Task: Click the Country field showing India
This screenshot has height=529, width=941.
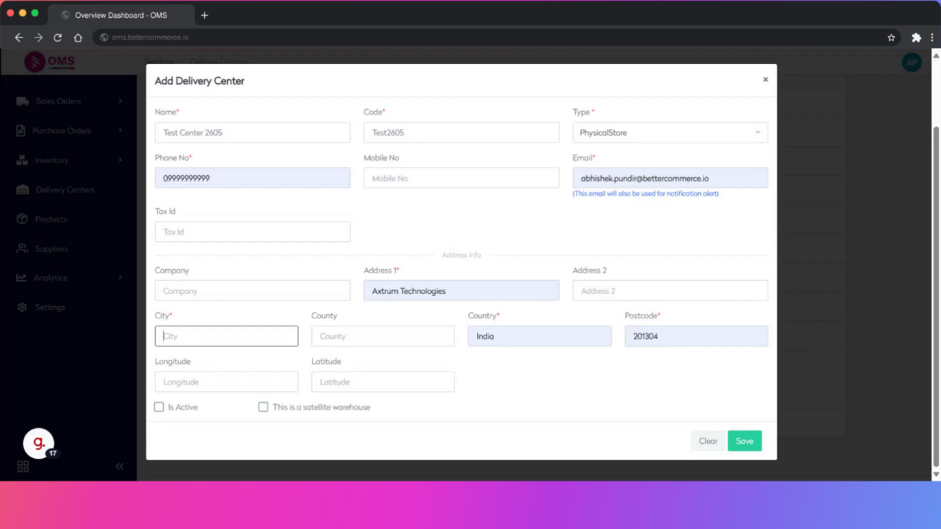Action: click(539, 336)
